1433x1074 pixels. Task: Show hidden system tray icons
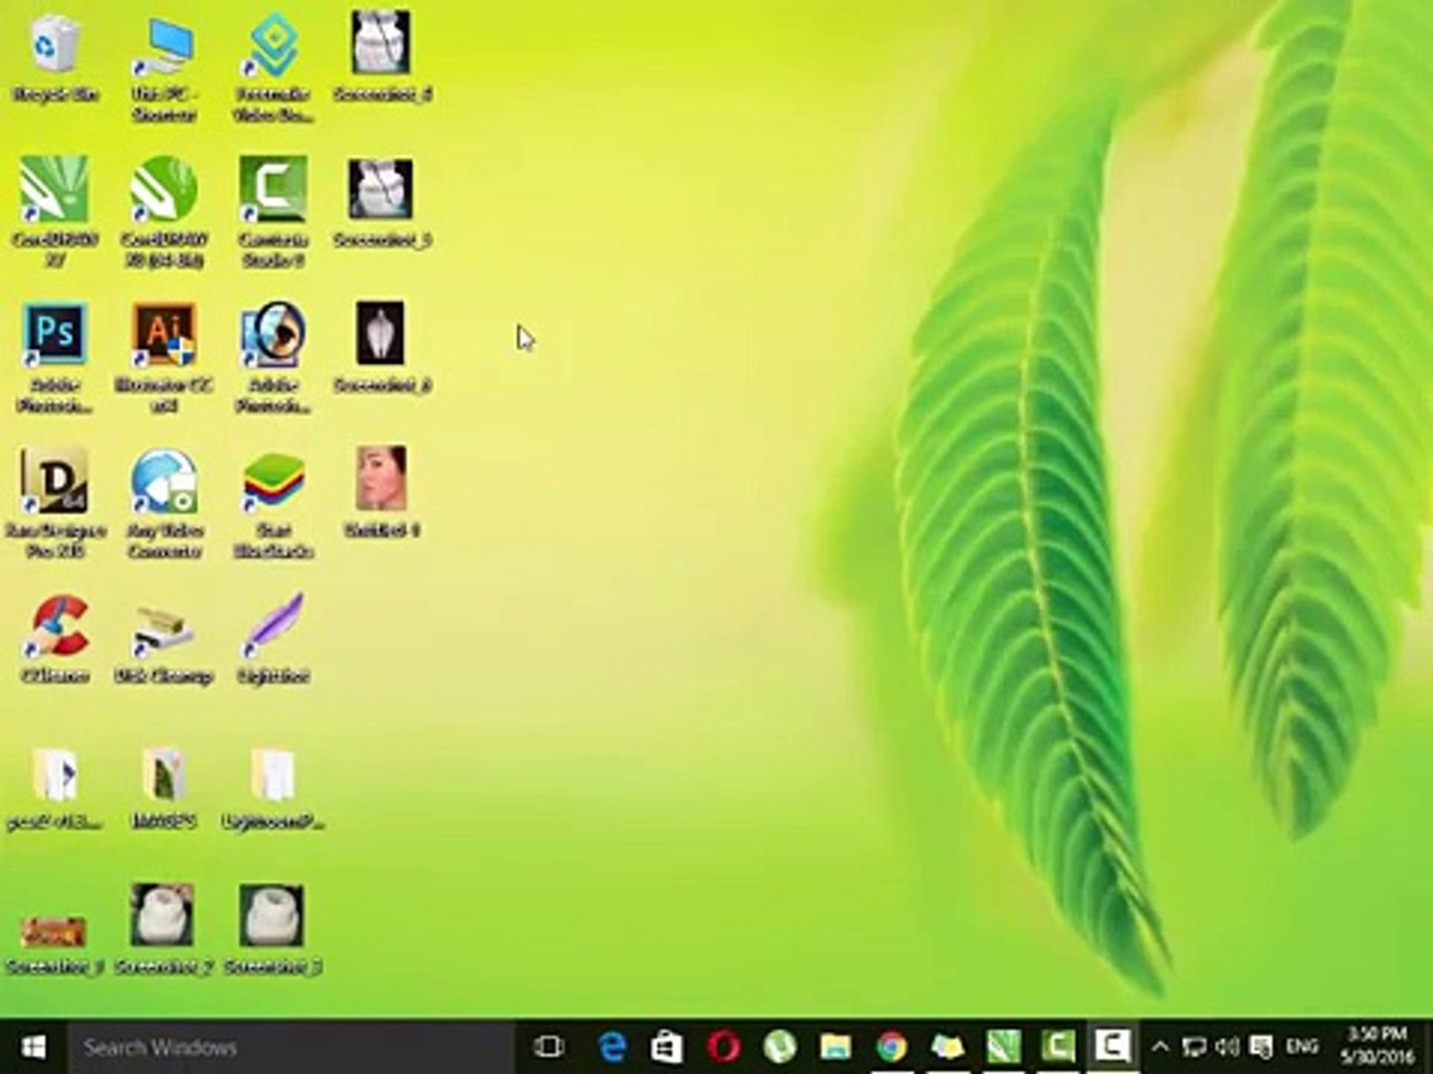(1160, 1047)
